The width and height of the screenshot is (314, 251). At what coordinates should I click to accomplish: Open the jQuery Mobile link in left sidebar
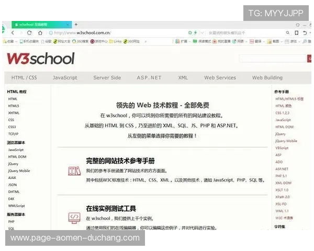[x=19, y=171]
